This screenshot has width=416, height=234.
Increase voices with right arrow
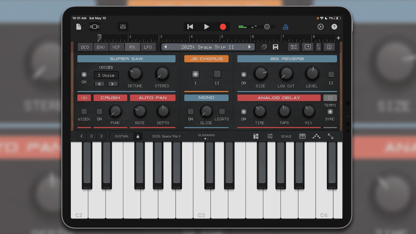113,84
